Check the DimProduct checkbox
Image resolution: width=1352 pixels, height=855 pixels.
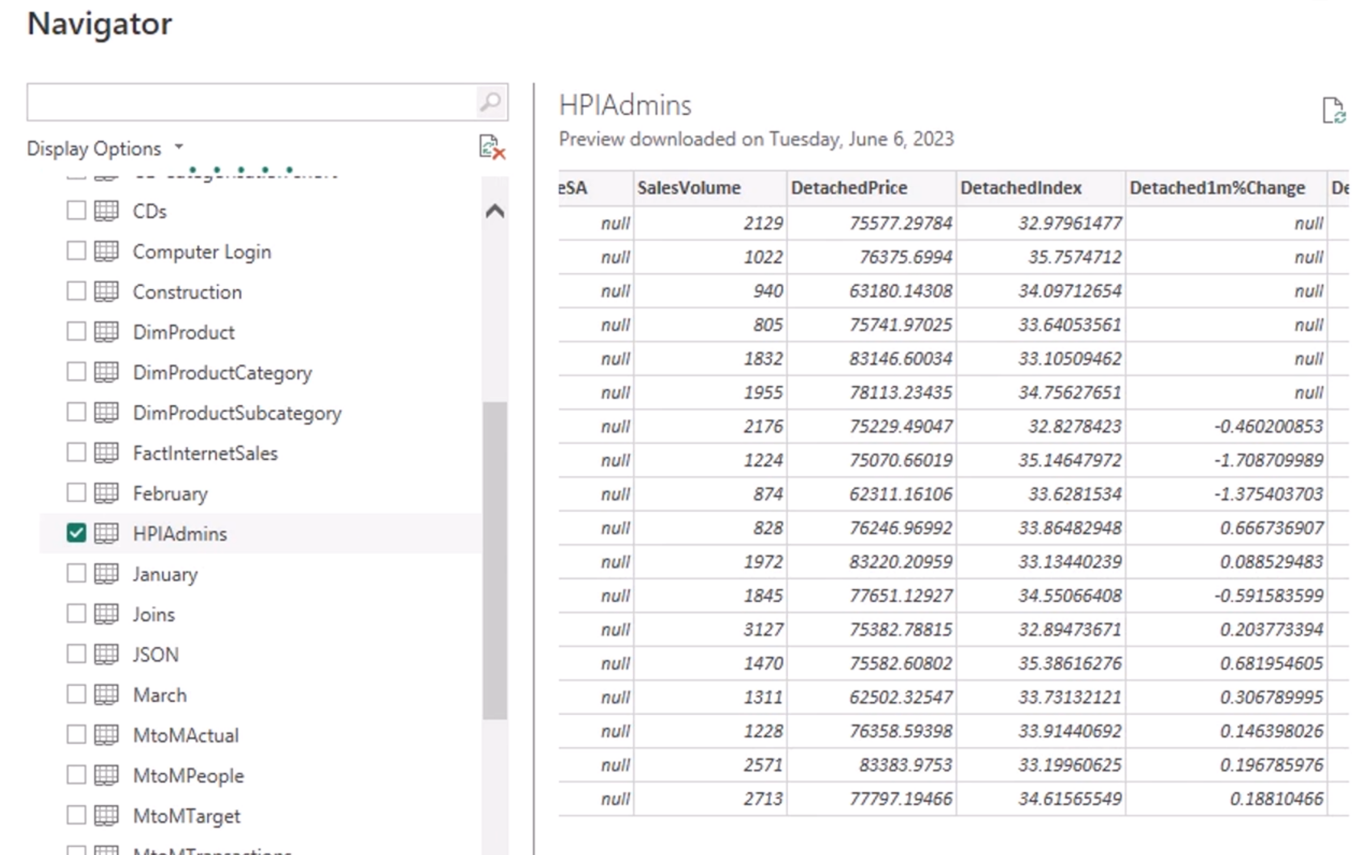tap(76, 332)
